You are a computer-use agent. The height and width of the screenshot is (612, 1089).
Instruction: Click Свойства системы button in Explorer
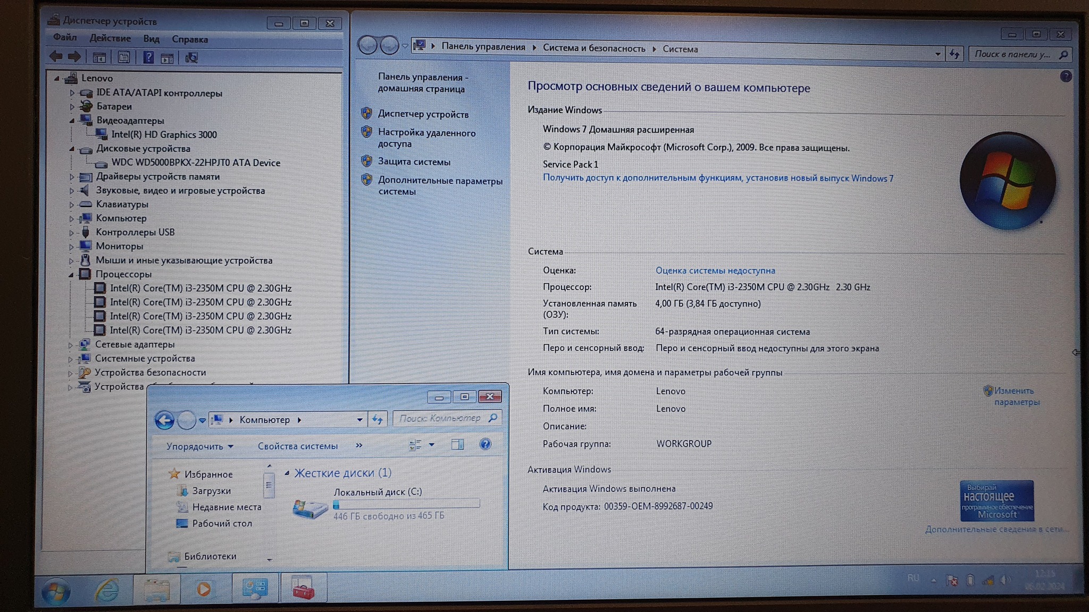coord(297,446)
